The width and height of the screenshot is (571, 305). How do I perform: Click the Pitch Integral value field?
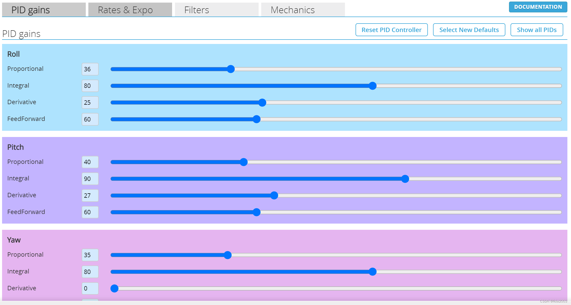[90, 179]
